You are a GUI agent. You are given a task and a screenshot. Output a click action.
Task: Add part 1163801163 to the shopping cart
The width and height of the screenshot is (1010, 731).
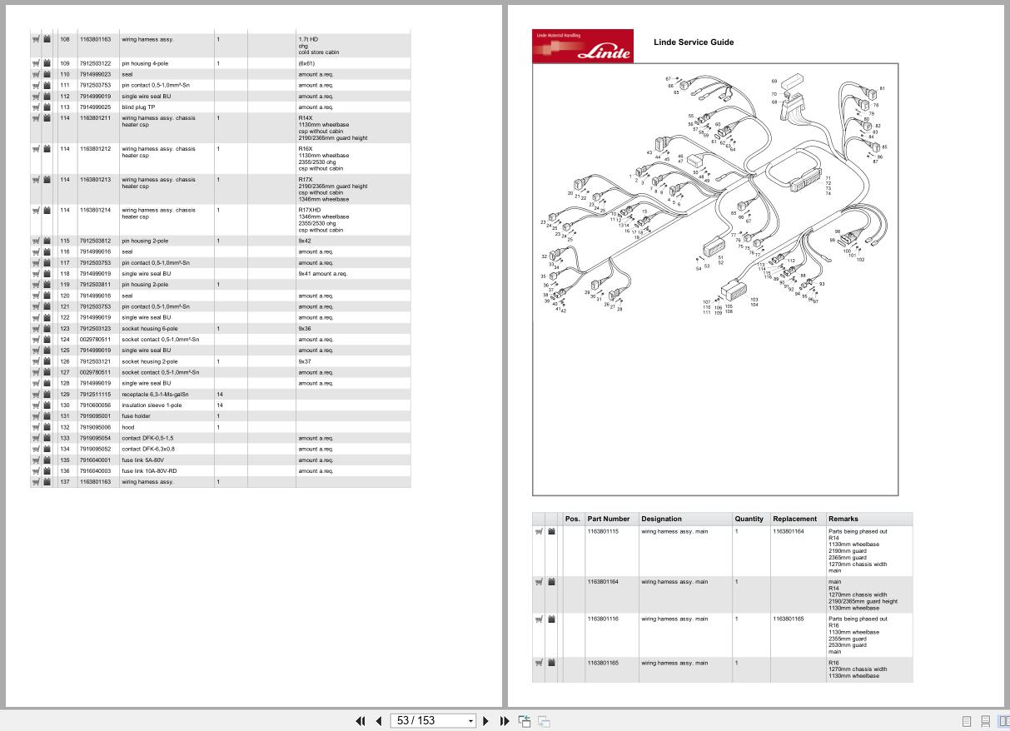pyautogui.click(x=34, y=39)
